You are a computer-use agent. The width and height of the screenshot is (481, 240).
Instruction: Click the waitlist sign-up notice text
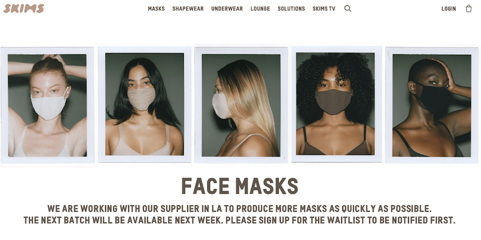click(239, 220)
